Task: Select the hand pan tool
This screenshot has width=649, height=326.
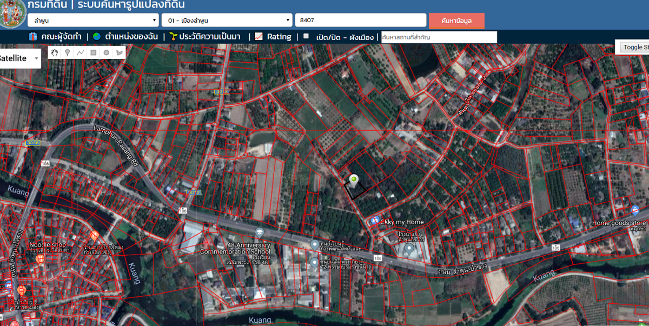Action: click(x=55, y=52)
